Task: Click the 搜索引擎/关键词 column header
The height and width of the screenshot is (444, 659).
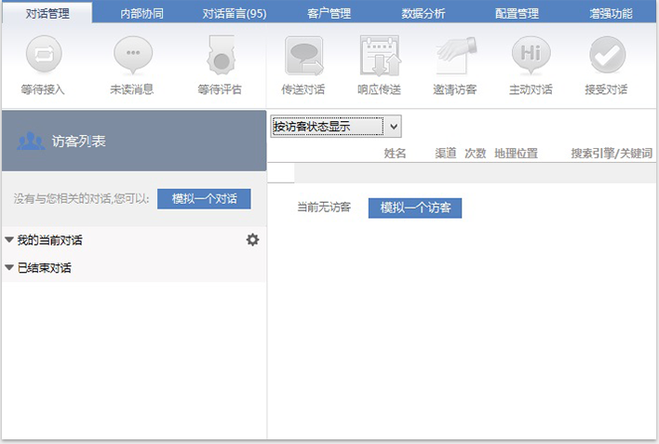Action: pyautogui.click(x=612, y=154)
